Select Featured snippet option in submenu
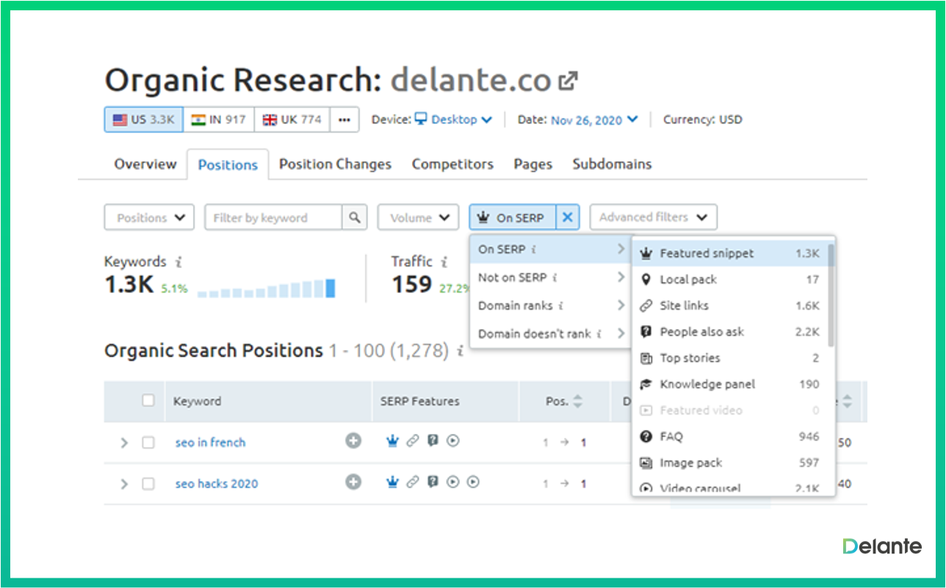Viewport: 946px width, 588px height. pos(733,253)
